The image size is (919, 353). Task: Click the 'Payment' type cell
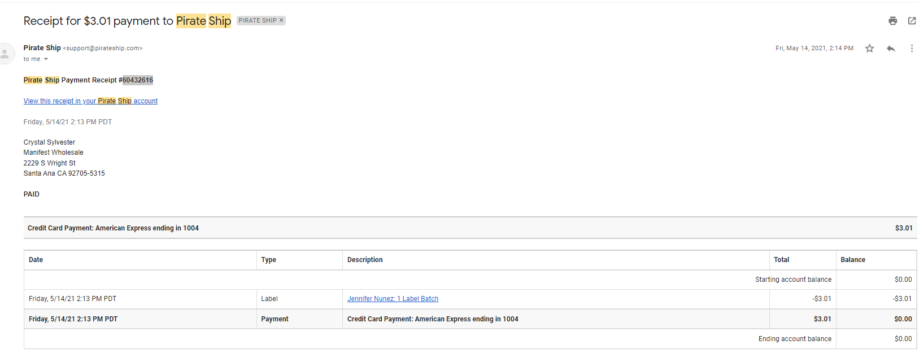tap(299, 319)
